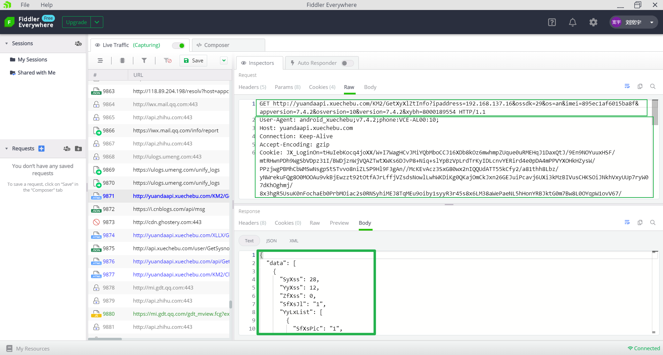Open the Upgrade dropdown arrow
Screen dimensions: 663x355
pos(97,22)
